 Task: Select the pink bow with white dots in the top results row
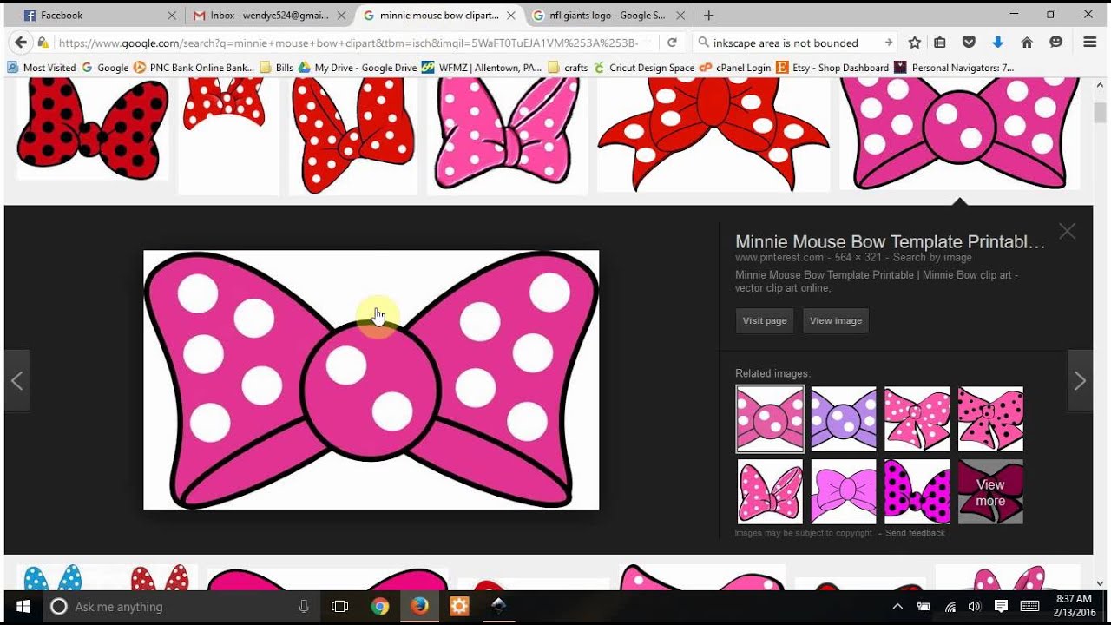[x=507, y=135]
